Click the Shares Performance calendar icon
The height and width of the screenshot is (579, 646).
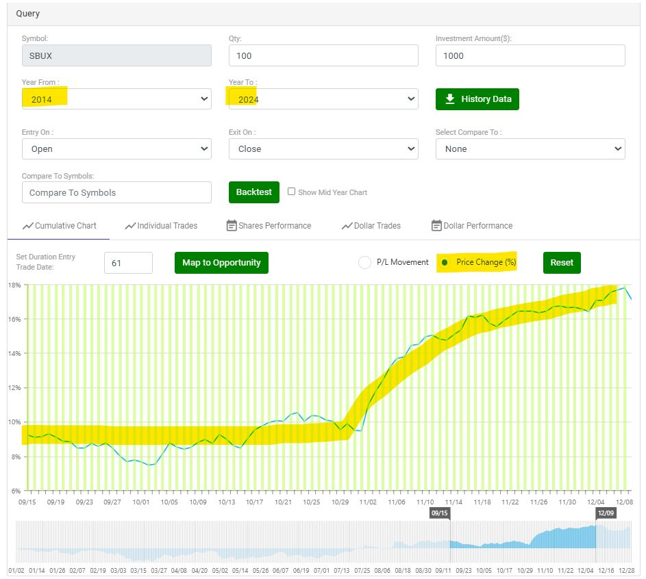[x=232, y=226]
